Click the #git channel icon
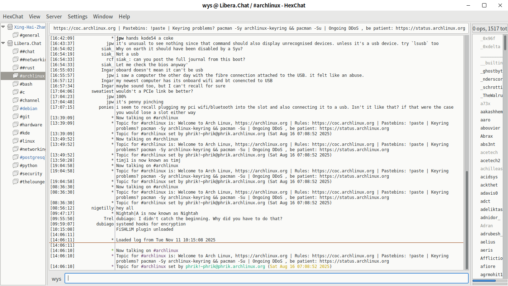Viewport: 508px width, 286px height. 16,117
